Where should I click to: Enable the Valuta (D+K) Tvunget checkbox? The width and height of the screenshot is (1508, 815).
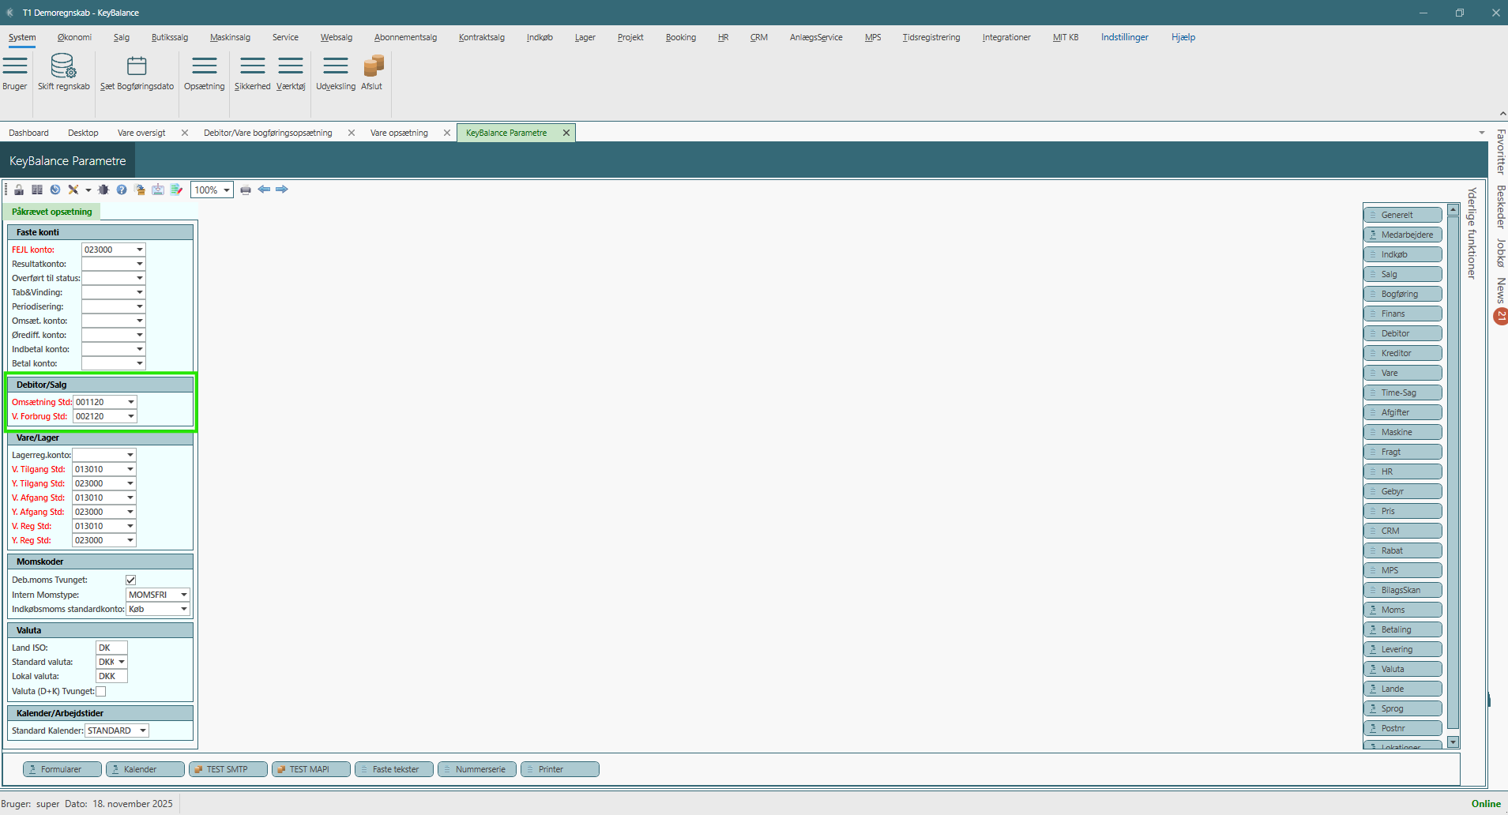click(101, 692)
